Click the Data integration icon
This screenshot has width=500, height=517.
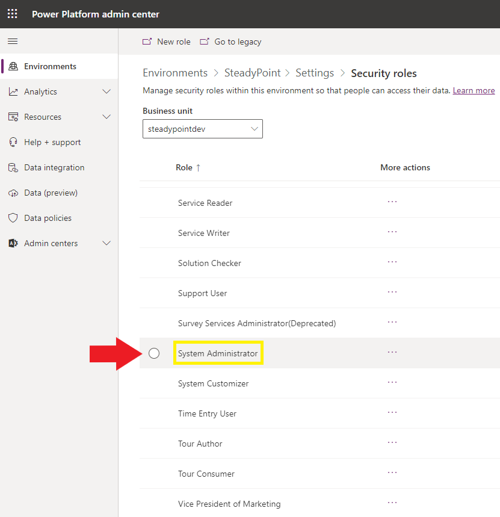[13, 167]
